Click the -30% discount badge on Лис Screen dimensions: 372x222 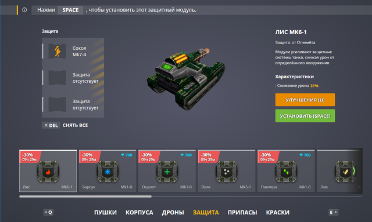[x=30, y=157]
